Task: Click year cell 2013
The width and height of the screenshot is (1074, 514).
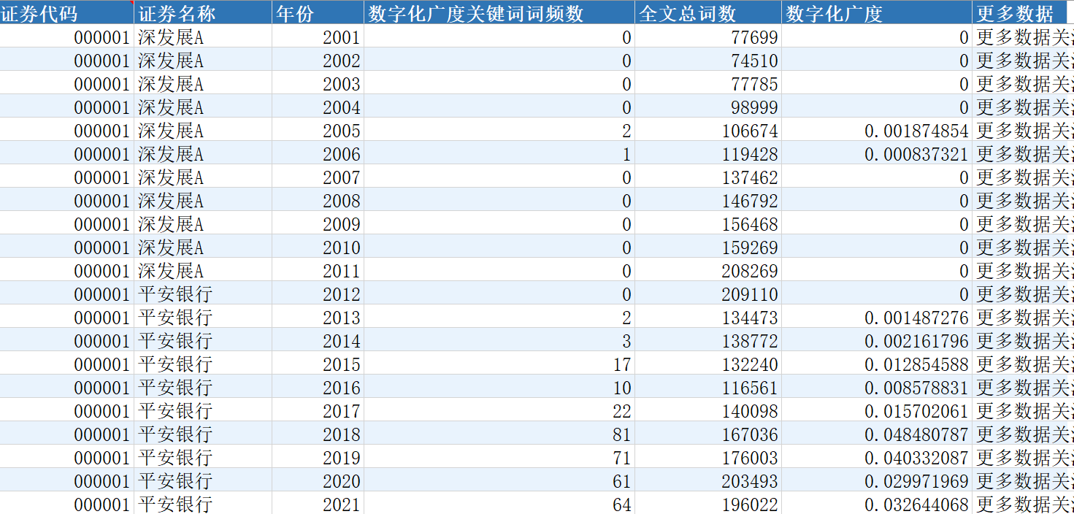Action: point(318,318)
